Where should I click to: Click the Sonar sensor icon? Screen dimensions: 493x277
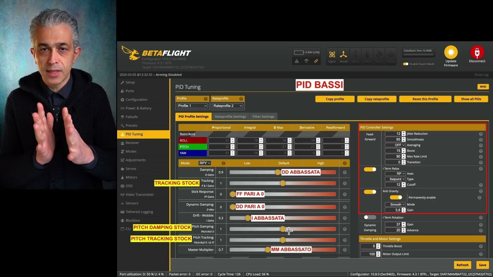click(391, 56)
